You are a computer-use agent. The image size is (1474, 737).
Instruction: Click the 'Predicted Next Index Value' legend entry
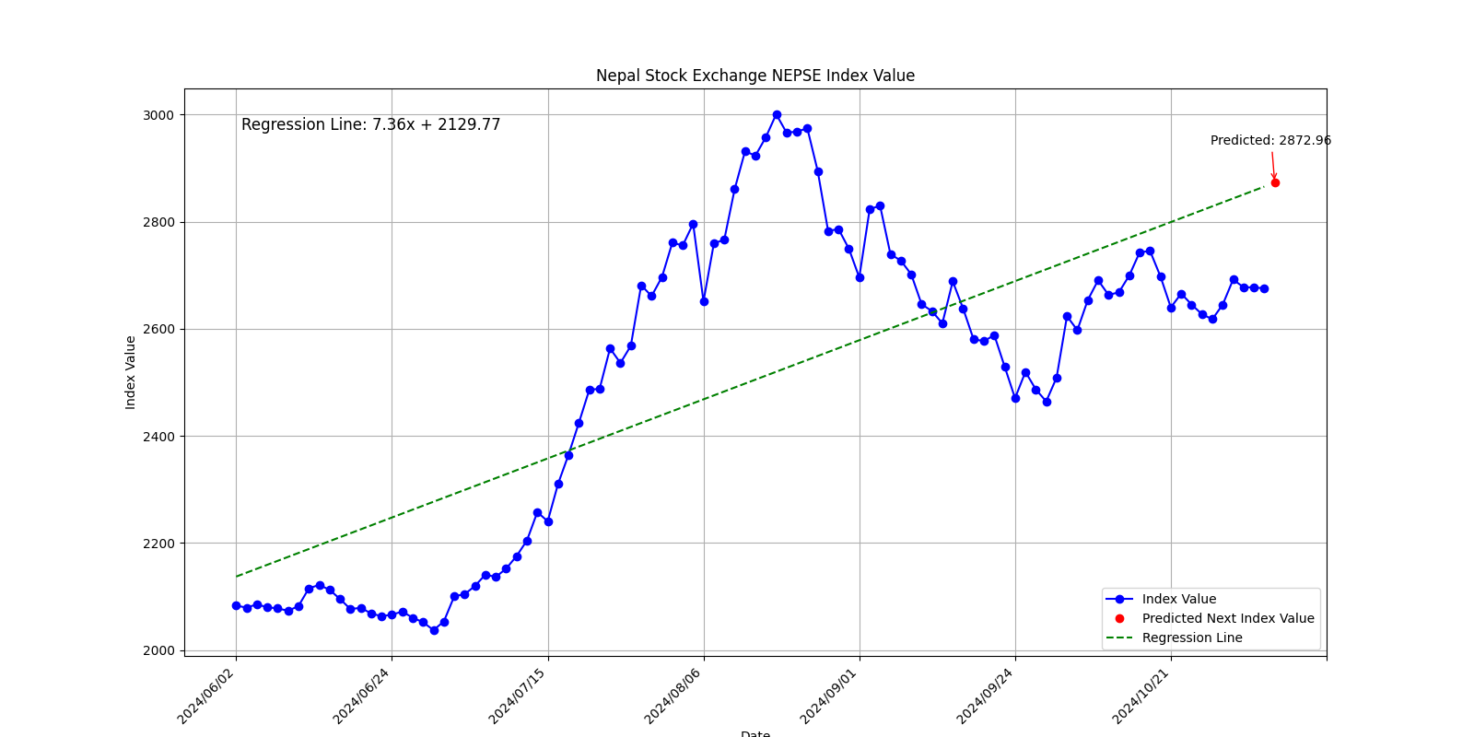(x=1228, y=618)
